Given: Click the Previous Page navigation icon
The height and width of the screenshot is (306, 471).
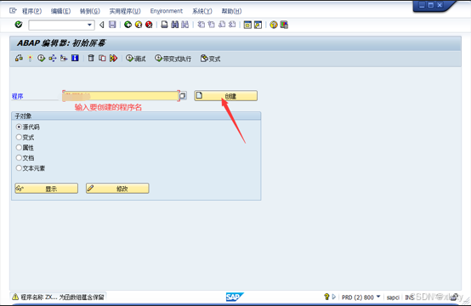Looking at the screenshot, I should (212, 25).
